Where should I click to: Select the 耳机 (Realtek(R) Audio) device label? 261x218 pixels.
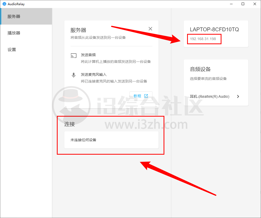pos(210,96)
